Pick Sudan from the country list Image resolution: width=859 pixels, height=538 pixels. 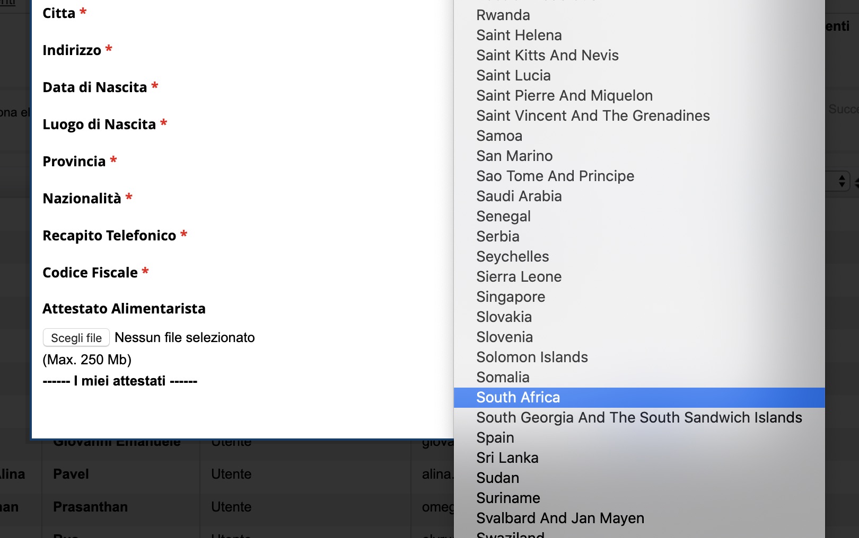(497, 478)
